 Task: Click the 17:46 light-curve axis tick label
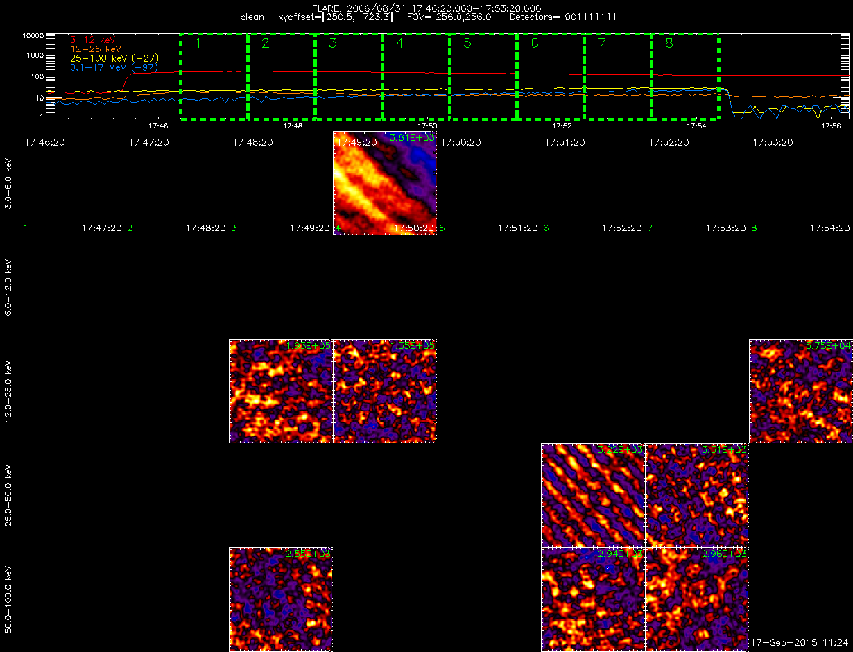point(159,126)
